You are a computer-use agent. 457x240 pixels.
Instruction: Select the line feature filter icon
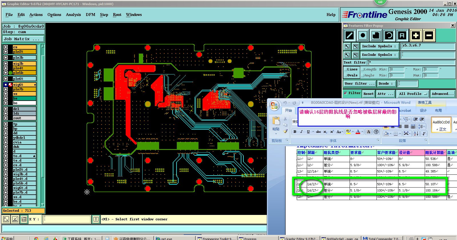coord(350,35)
